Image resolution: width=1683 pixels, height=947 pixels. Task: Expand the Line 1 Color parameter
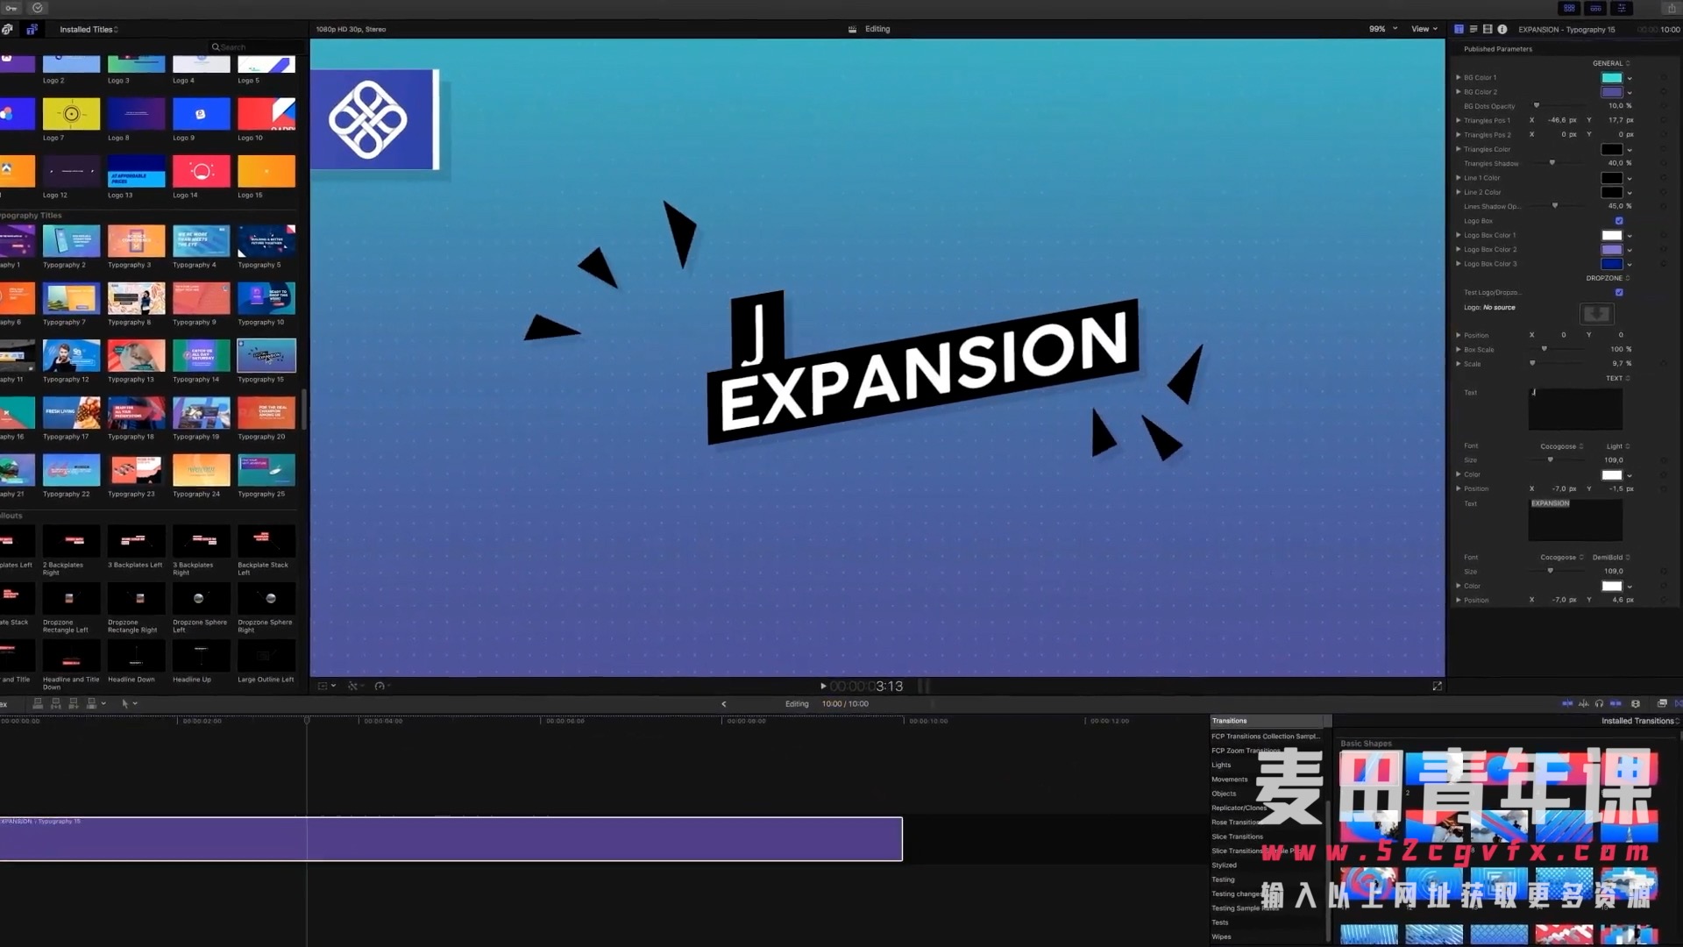pyautogui.click(x=1458, y=177)
